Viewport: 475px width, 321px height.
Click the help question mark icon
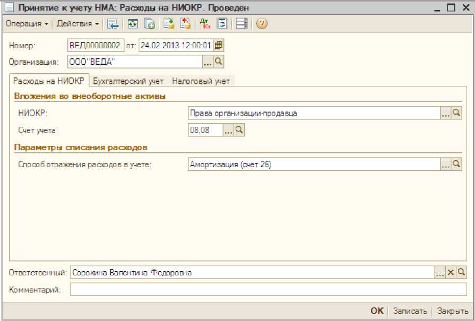click(261, 24)
